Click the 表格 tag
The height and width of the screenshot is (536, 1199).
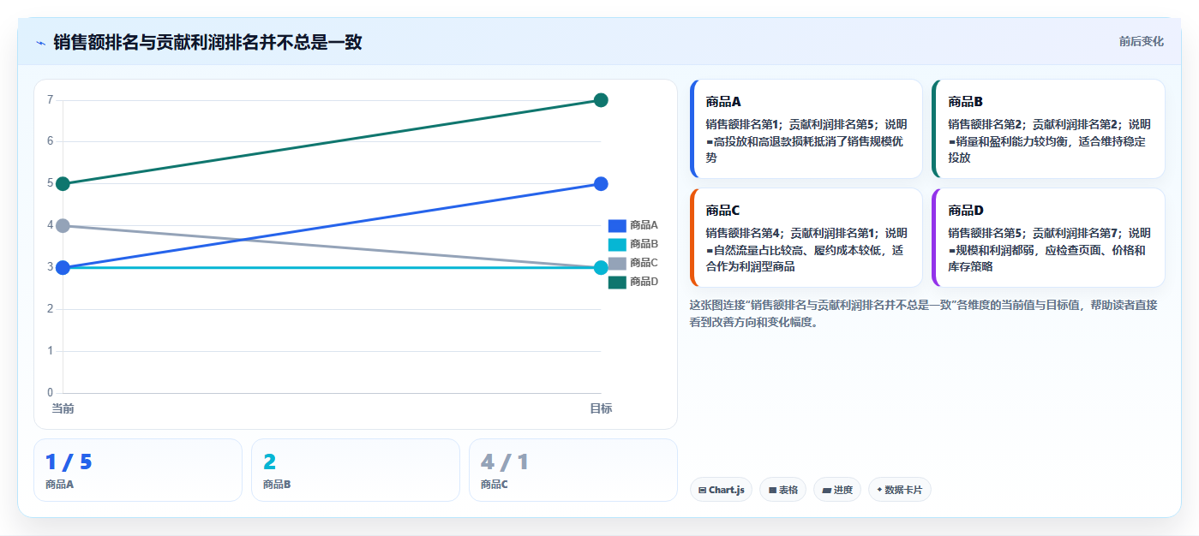[782, 490]
